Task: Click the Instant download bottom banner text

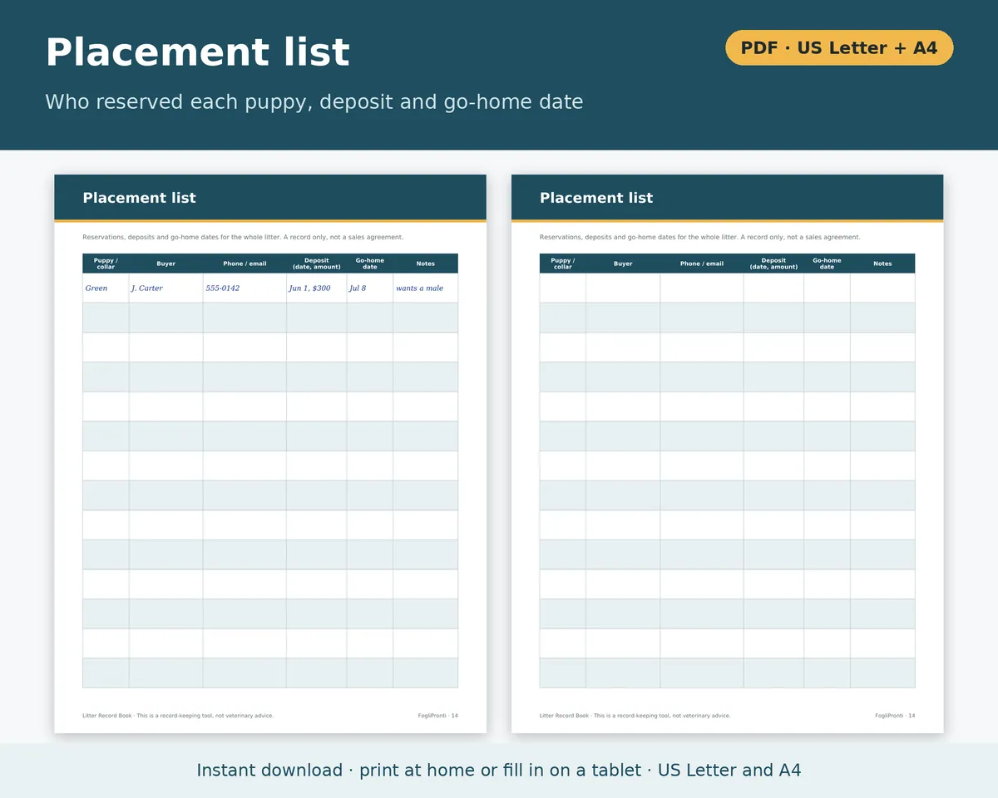Action: (x=499, y=771)
